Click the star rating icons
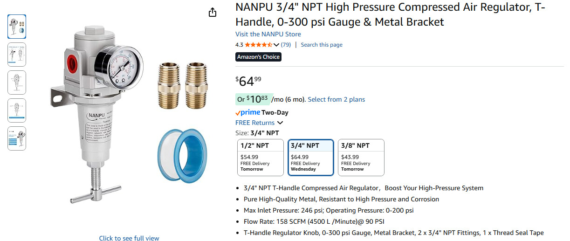 259,45
